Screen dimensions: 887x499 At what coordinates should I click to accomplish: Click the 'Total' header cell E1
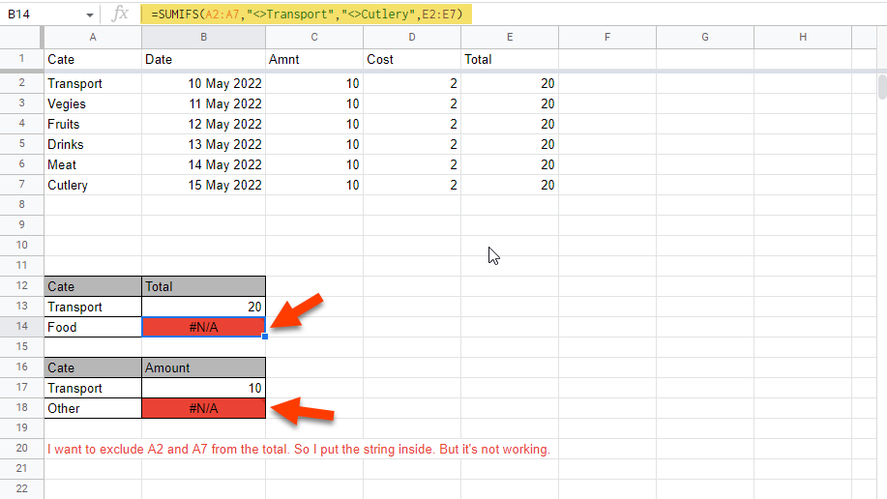(x=510, y=59)
